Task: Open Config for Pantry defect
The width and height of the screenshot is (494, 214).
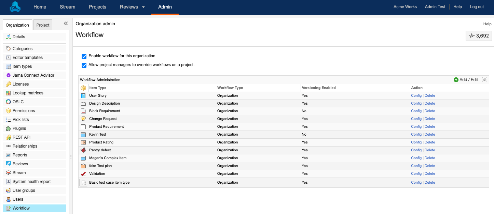Action: (x=416, y=150)
